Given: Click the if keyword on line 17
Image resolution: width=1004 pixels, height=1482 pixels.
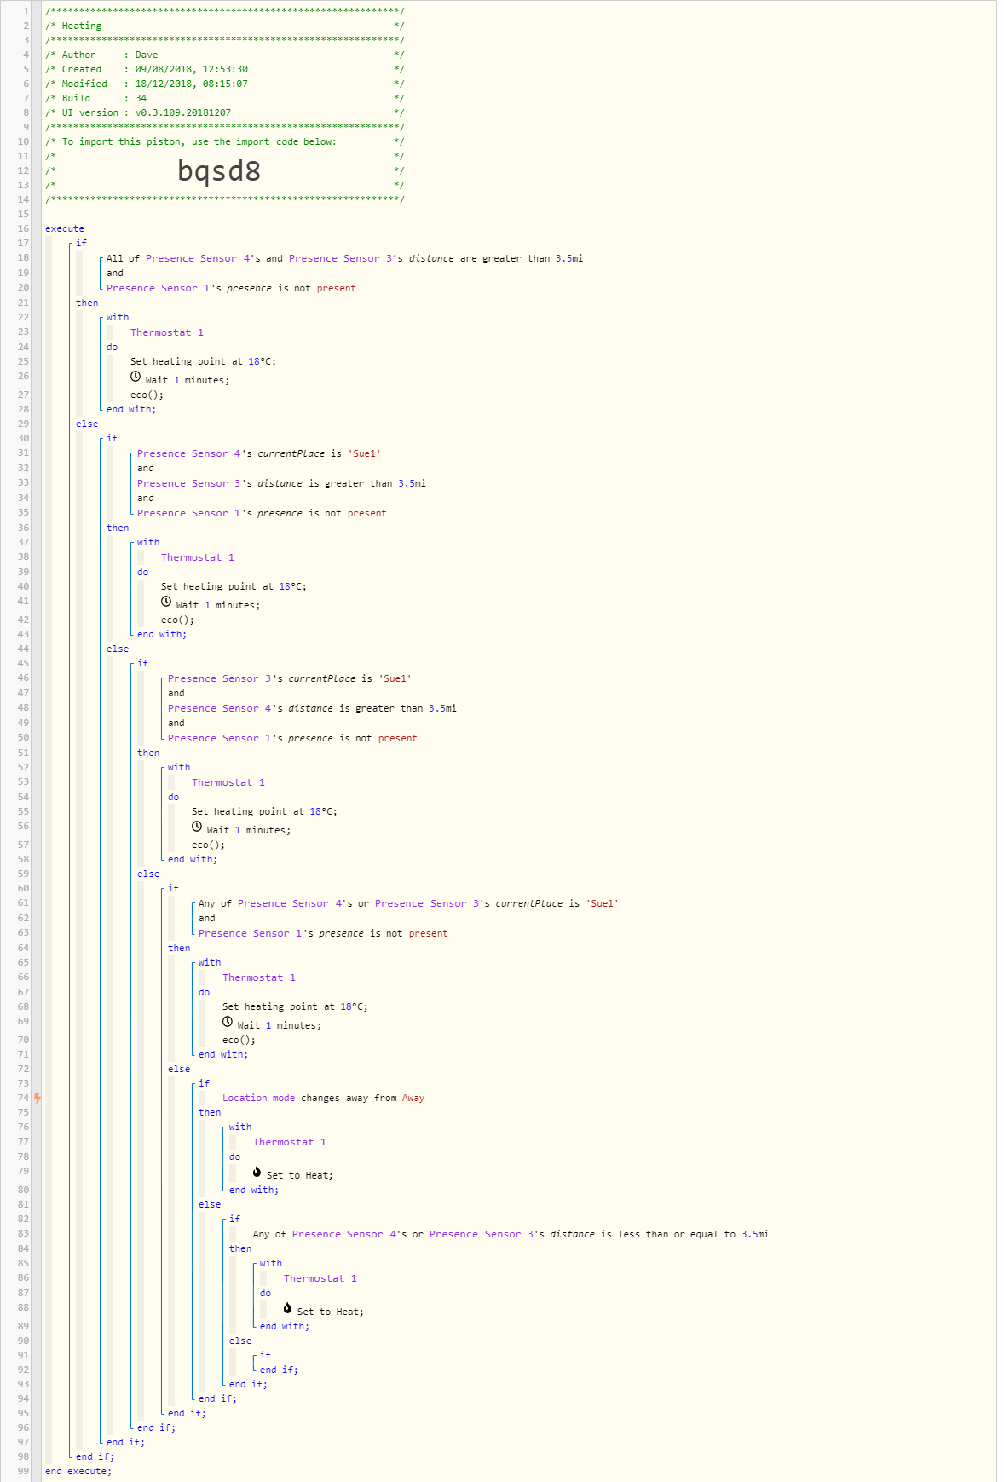Looking at the screenshot, I should point(81,243).
